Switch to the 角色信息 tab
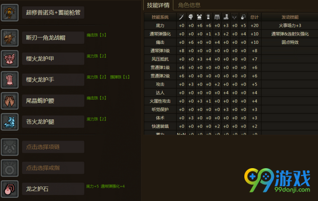318x201 pixels. coord(189,5)
